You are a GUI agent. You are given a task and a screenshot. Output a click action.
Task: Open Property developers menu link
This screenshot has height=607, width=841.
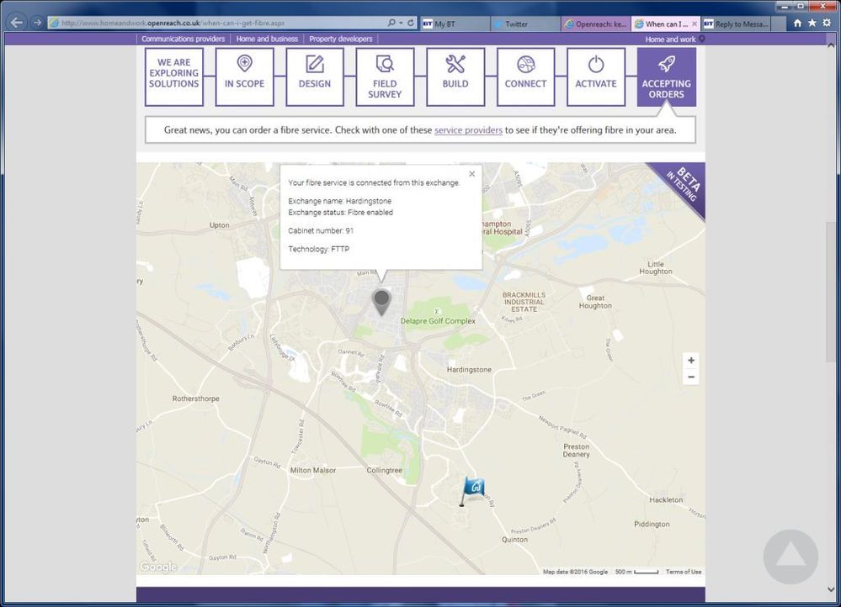pos(341,39)
